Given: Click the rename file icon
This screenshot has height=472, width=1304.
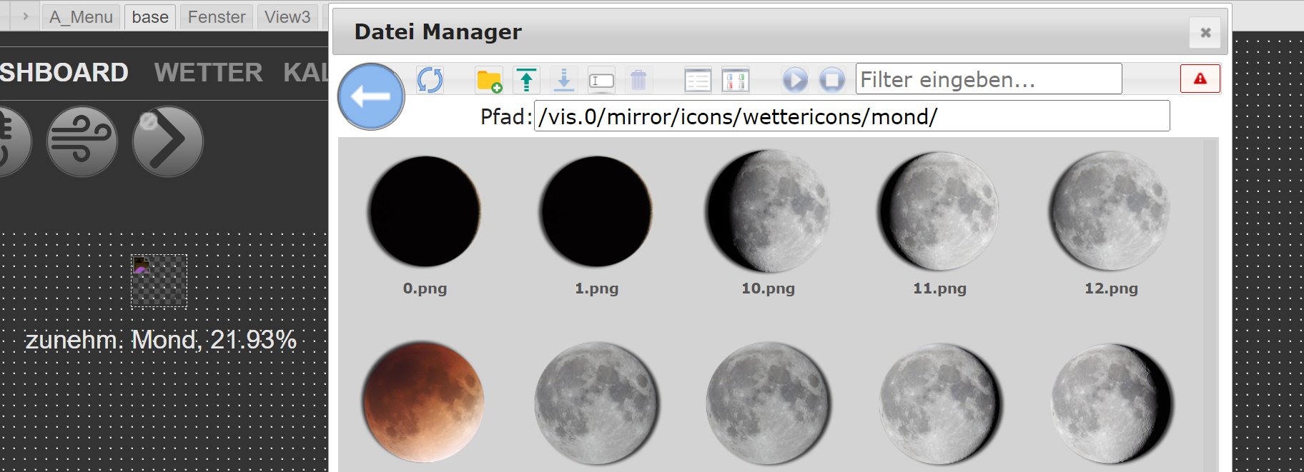Looking at the screenshot, I should pyautogui.click(x=601, y=80).
